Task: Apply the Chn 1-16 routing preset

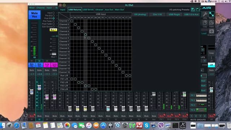Action: (x=157, y=14)
